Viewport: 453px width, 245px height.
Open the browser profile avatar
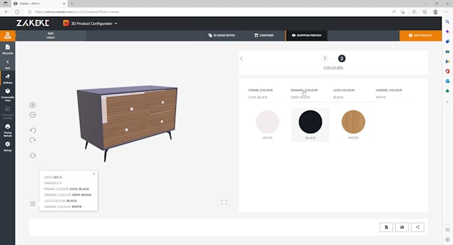coord(436,12)
